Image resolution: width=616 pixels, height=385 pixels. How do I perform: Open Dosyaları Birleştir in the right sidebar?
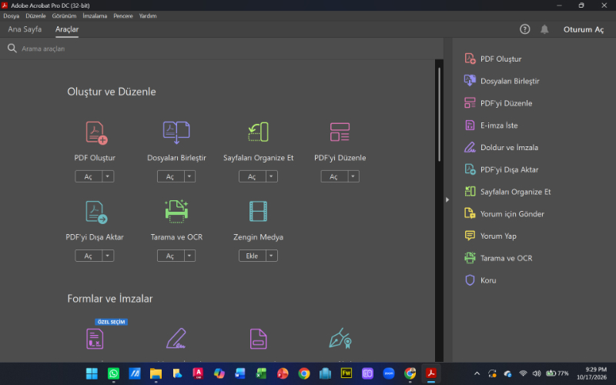502,81
